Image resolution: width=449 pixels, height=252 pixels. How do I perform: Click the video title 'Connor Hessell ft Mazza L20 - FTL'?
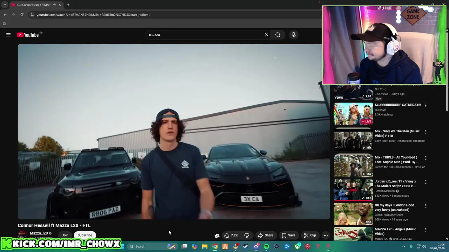tap(54, 225)
